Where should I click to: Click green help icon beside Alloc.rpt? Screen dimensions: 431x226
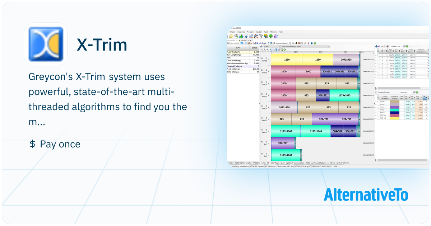pos(417,92)
